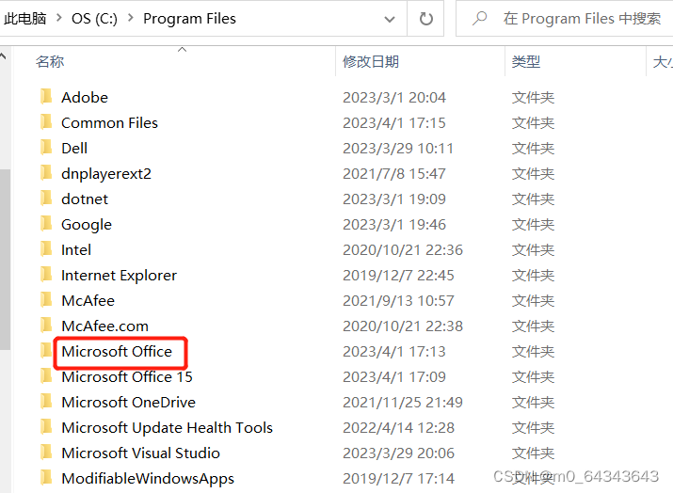Select the Intel folder name

tap(76, 249)
